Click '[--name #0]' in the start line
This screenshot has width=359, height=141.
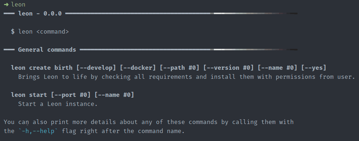114,95
